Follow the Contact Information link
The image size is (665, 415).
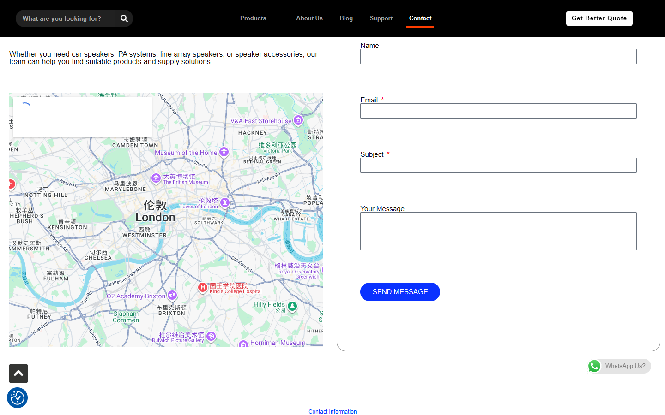[x=332, y=412]
